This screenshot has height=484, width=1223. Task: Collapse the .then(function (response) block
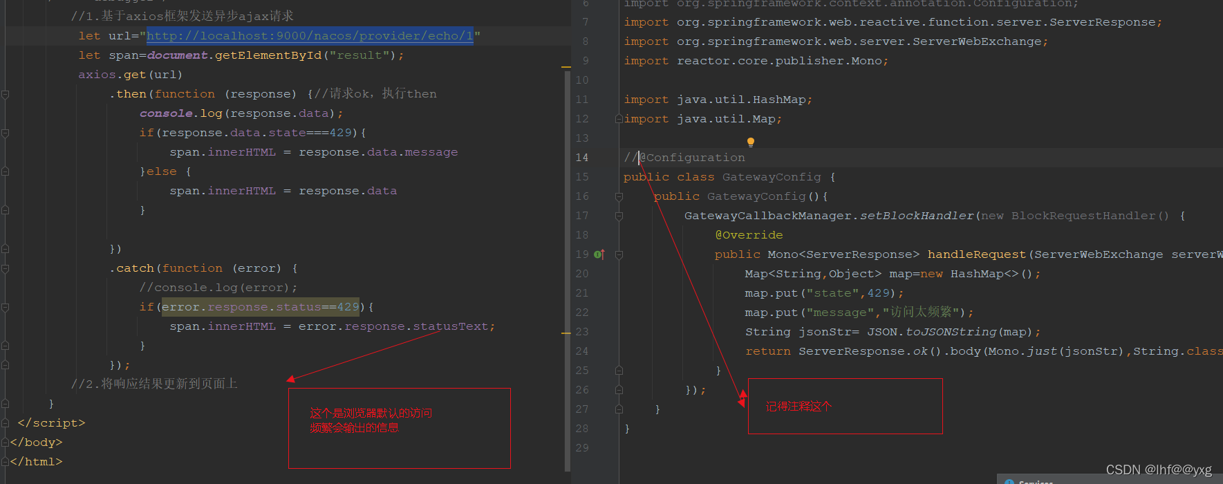click(5, 94)
